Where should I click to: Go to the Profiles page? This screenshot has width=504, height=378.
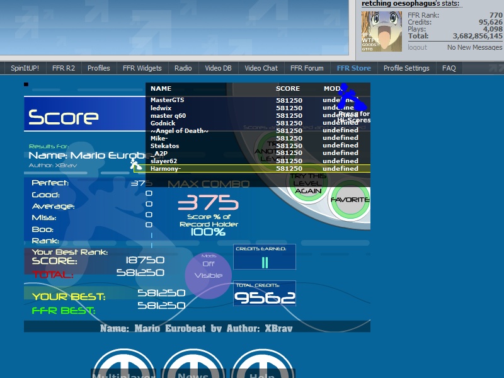[99, 68]
